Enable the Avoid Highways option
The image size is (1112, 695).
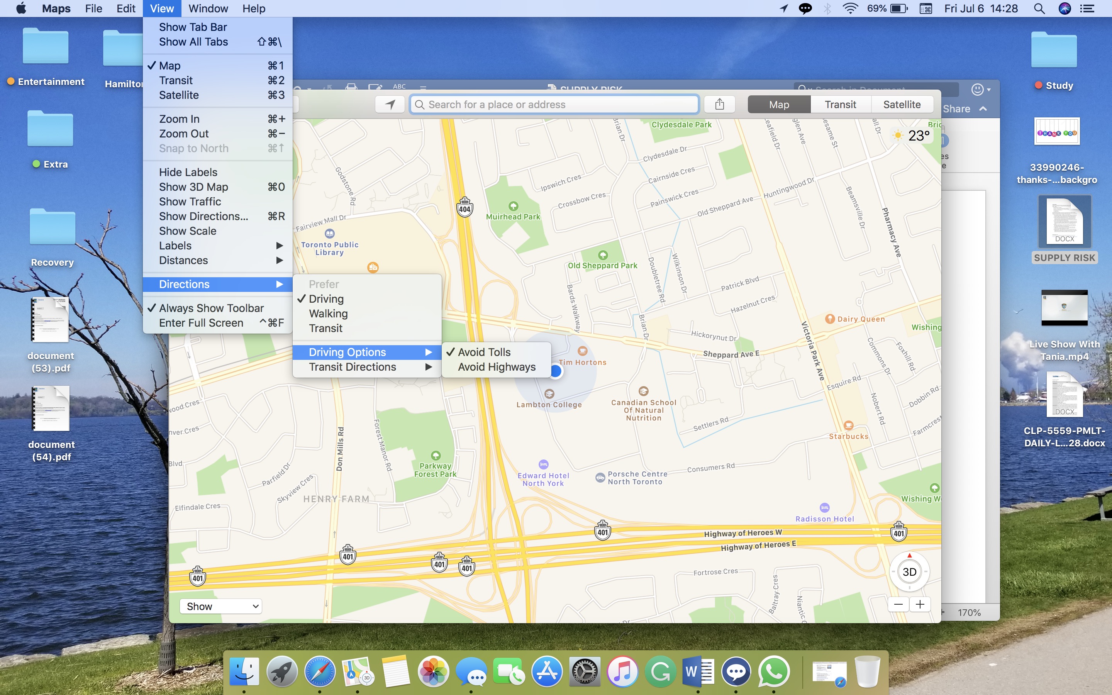(496, 367)
